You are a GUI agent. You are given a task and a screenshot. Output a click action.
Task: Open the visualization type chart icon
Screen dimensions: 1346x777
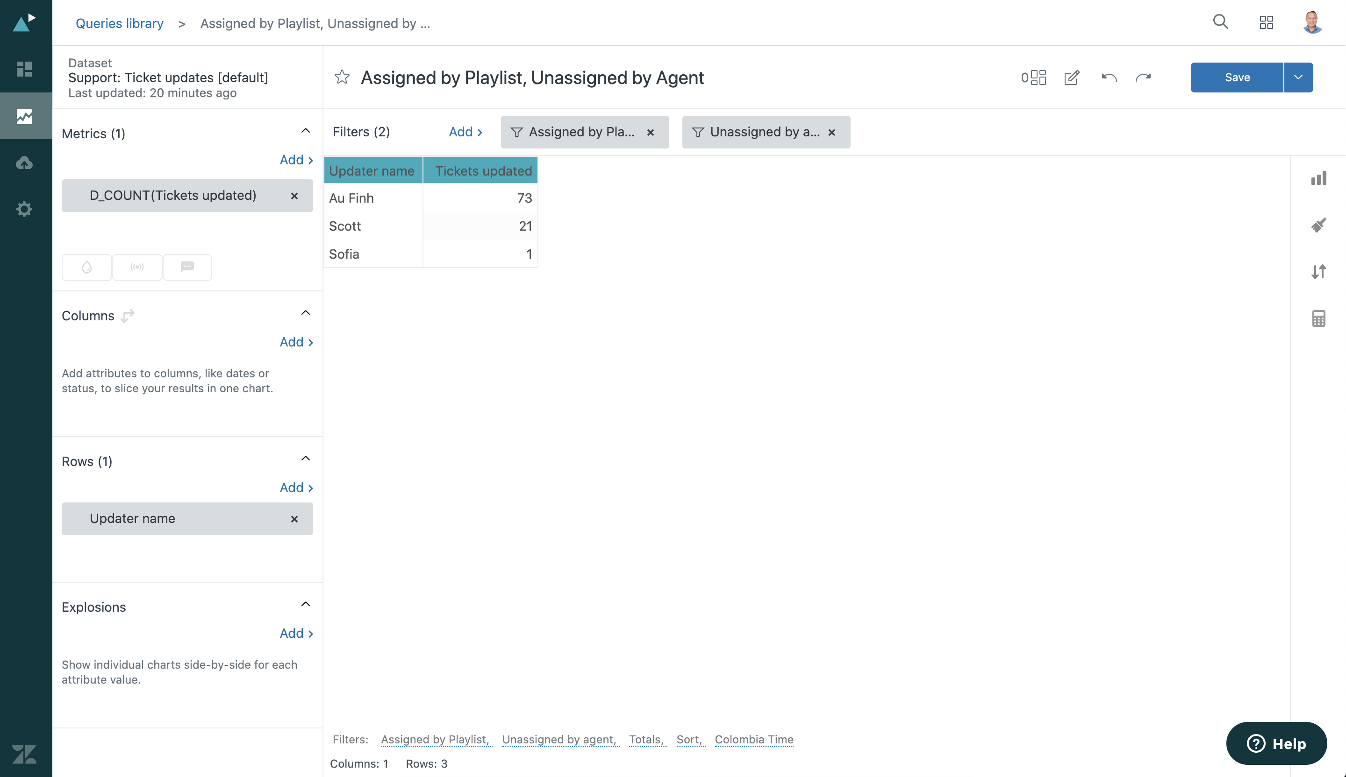point(1318,178)
